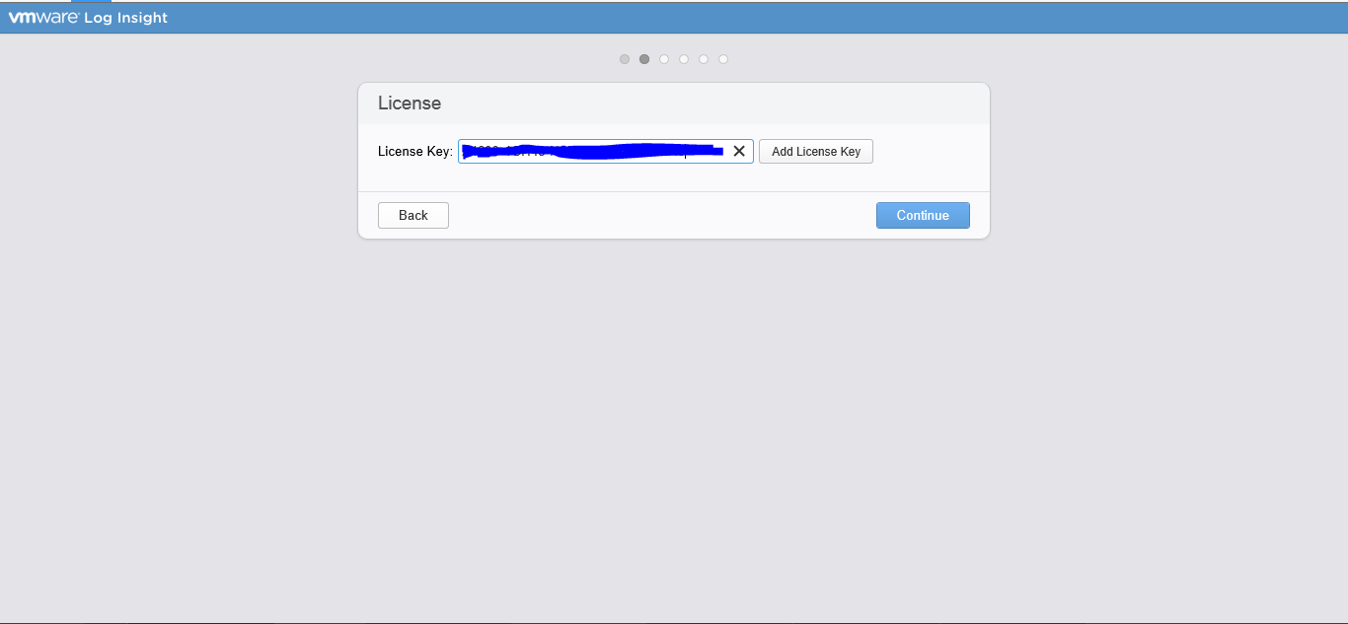Select the second (current) step dot

pos(644,59)
